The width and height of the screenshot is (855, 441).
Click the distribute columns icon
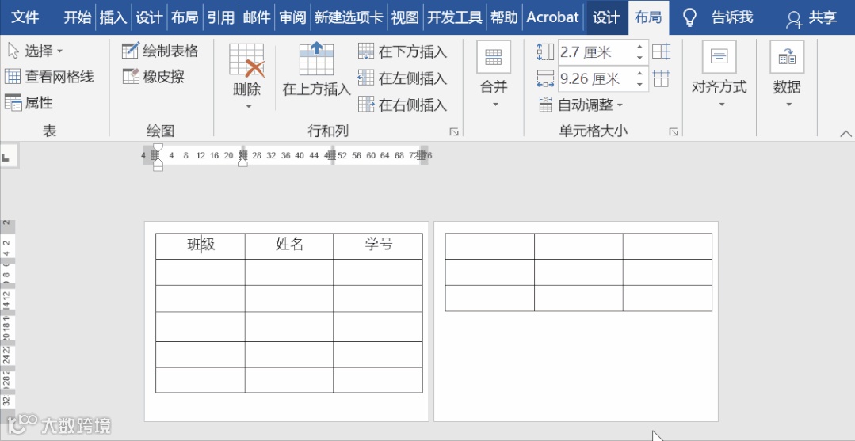[661, 78]
